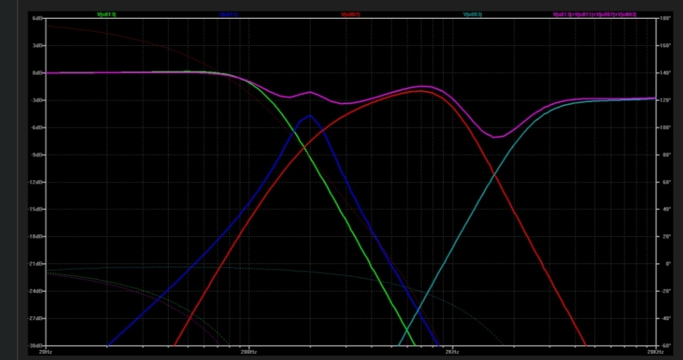Click the -3dB label on the left axis
The image size is (683, 360).
click(36, 100)
